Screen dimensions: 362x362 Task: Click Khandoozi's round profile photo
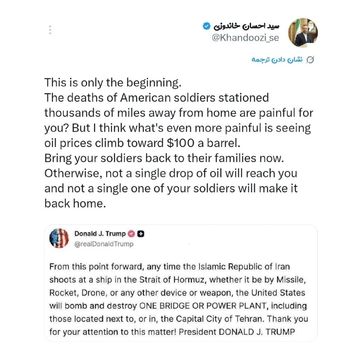[x=303, y=33]
